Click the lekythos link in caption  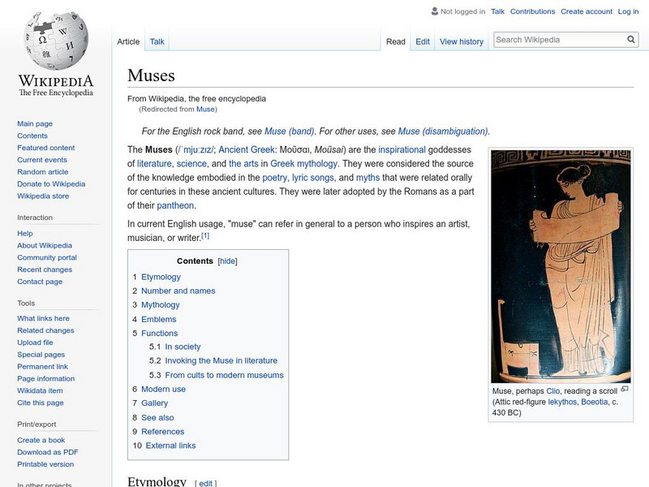562,402
